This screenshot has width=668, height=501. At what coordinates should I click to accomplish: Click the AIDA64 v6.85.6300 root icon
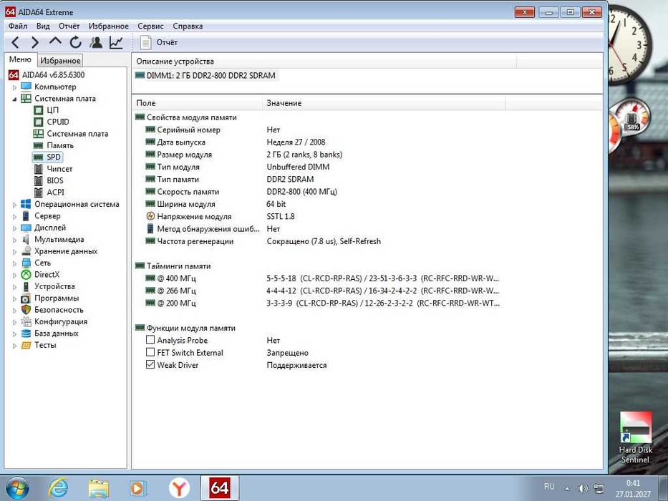[x=14, y=75]
